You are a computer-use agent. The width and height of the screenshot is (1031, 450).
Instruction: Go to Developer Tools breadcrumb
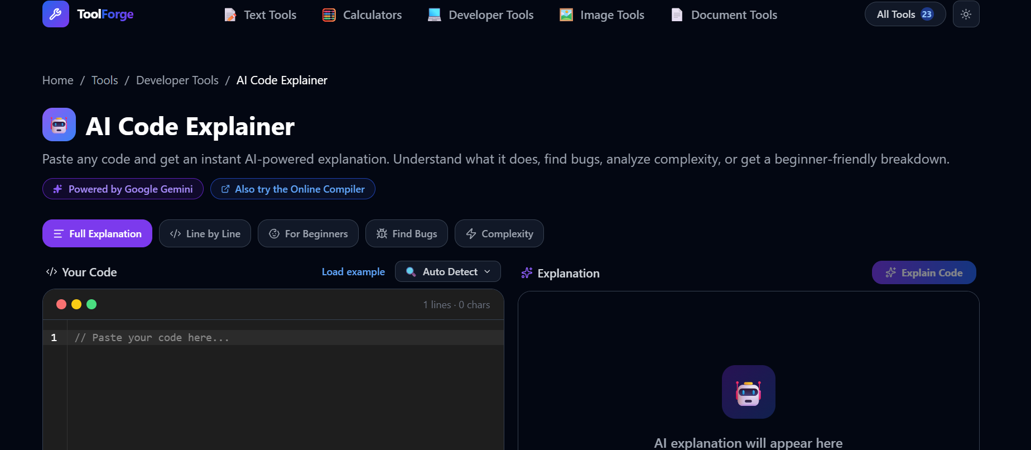pos(177,80)
